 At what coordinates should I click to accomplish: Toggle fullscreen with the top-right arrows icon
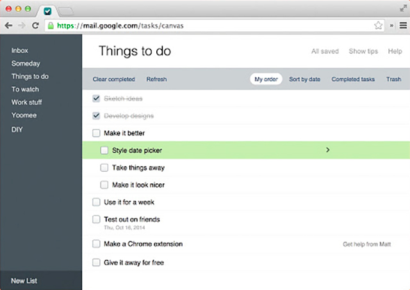tap(403, 8)
